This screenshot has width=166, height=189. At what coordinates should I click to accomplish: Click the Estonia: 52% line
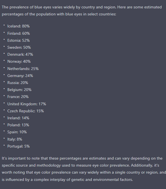[x=18, y=40]
